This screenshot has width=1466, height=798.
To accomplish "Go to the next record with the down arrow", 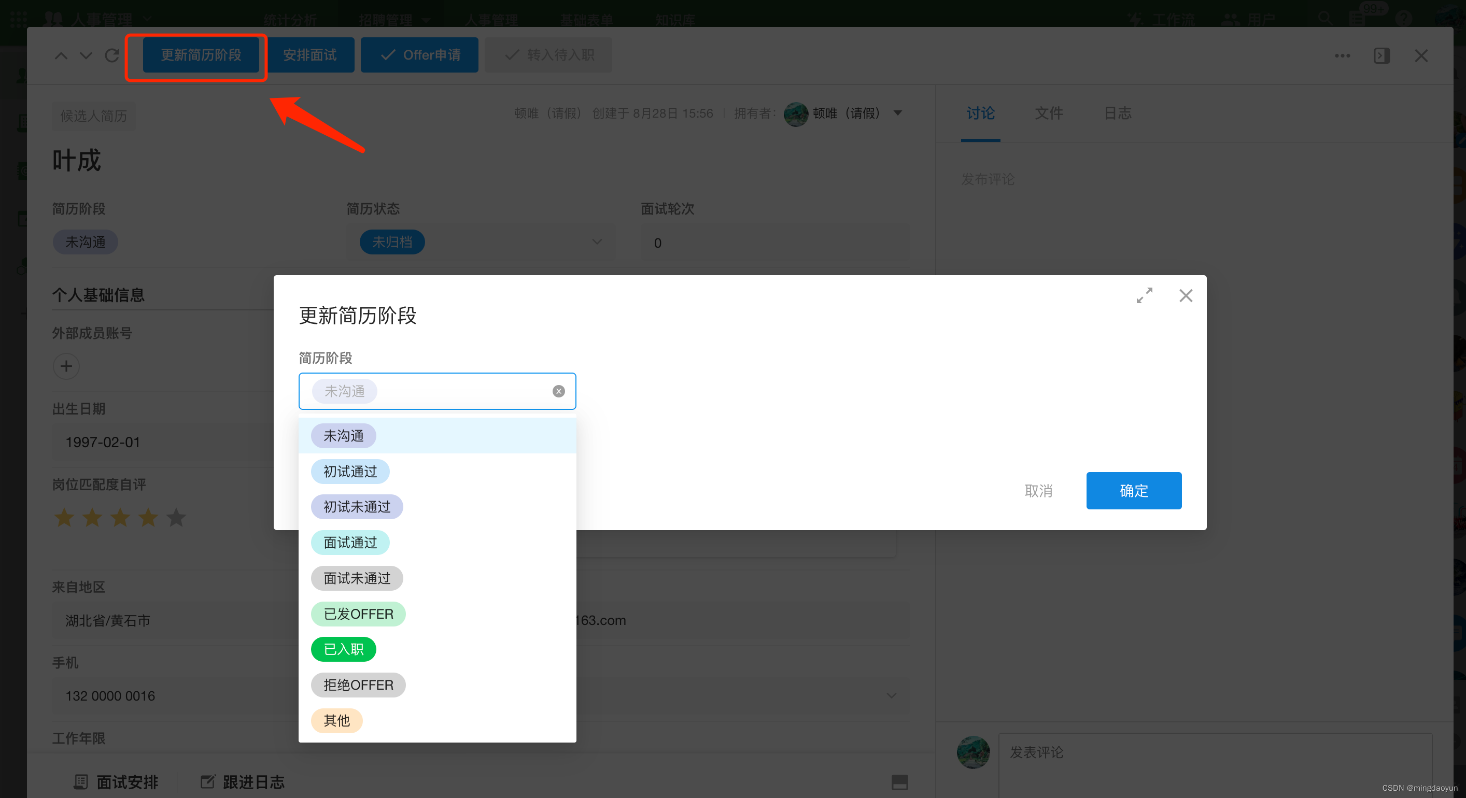I will click(x=86, y=55).
